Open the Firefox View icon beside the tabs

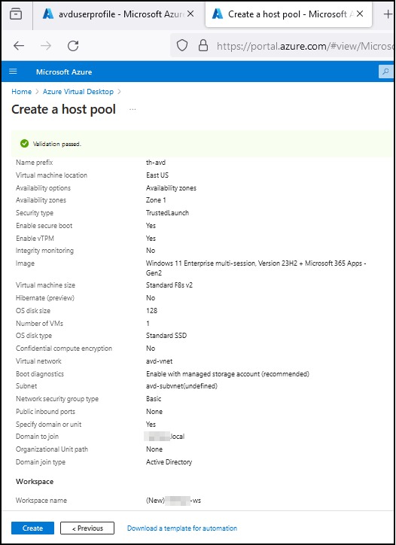pyautogui.click(x=16, y=14)
